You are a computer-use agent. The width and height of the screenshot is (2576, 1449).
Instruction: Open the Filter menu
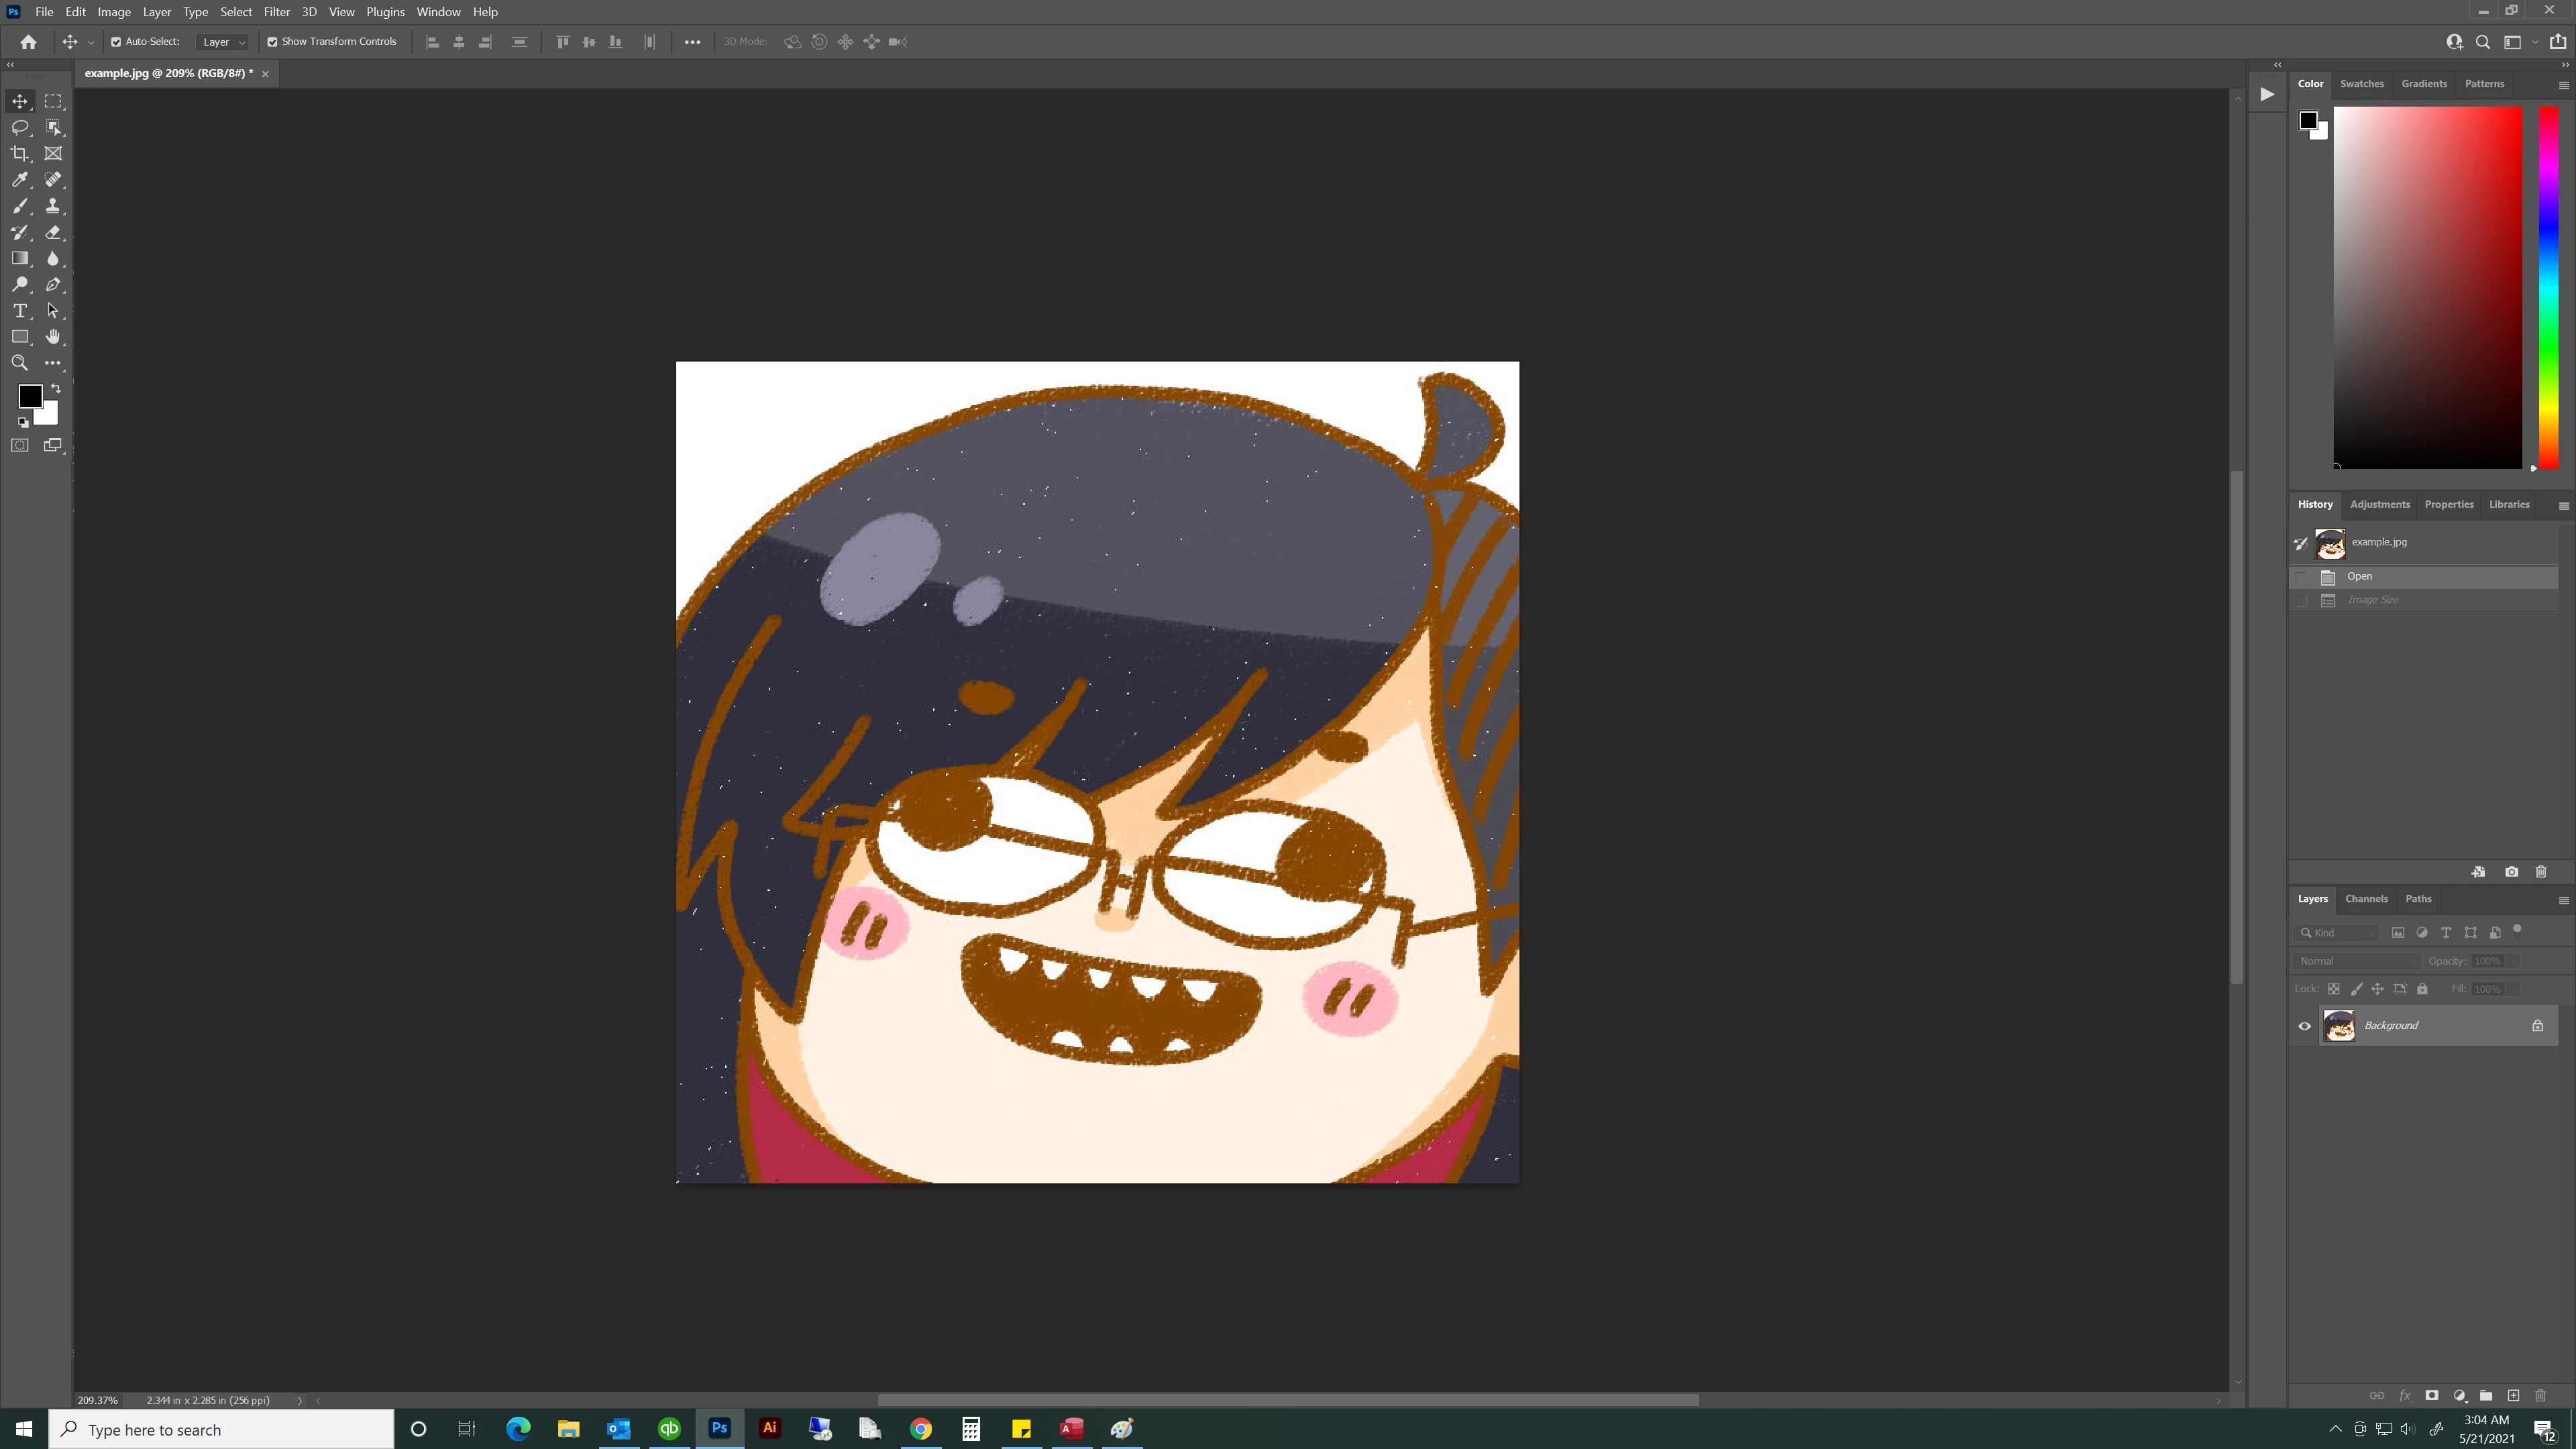pyautogui.click(x=276, y=12)
